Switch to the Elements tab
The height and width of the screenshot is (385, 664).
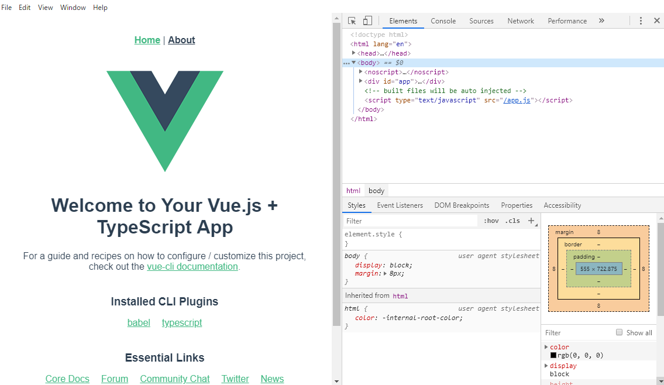pyautogui.click(x=403, y=20)
